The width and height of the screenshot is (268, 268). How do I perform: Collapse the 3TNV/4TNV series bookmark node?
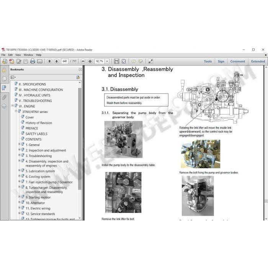[16, 111]
